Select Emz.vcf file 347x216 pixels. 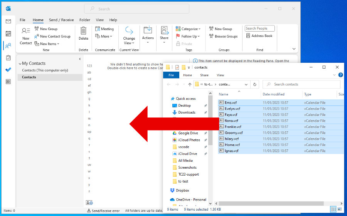click(231, 102)
